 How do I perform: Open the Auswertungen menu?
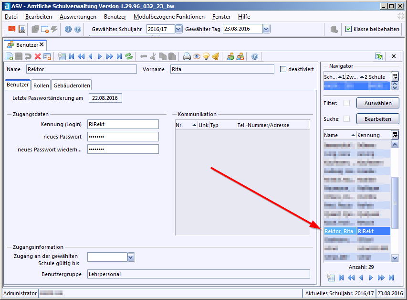point(78,17)
